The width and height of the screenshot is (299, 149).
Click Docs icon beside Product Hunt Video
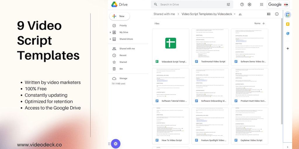236,101
